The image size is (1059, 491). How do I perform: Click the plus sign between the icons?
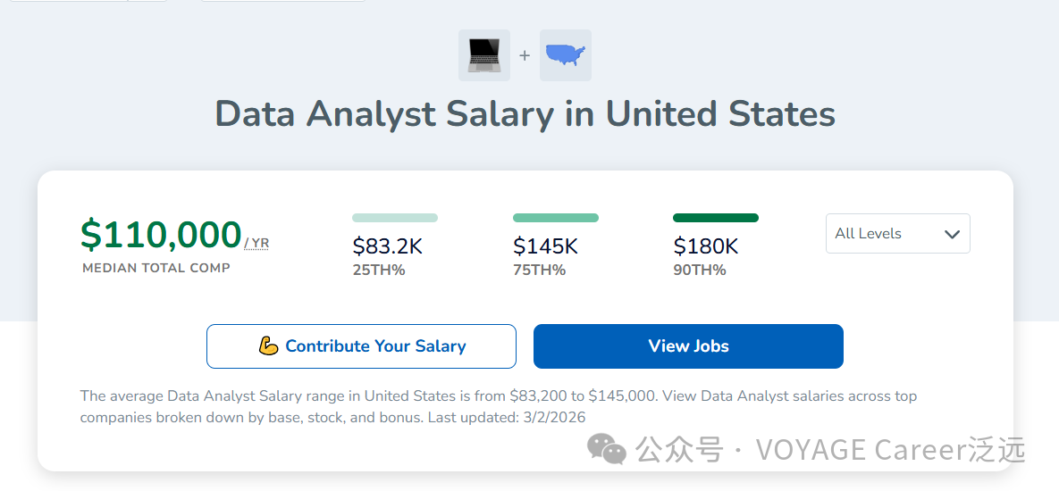click(525, 55)
